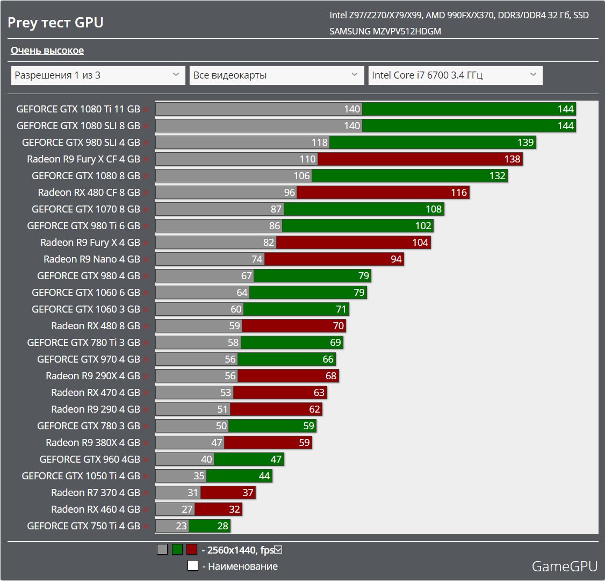The width and height of the screenshot is (605, 581).
Task: Click the 116 value on RX 480 CF bar
Action: pyautogui.click(x=459, y=193)
